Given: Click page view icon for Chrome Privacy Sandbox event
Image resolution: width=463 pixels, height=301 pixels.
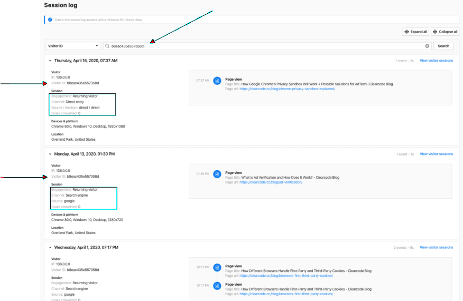Looking at the screenshot, I should click(x=217, y=81).
